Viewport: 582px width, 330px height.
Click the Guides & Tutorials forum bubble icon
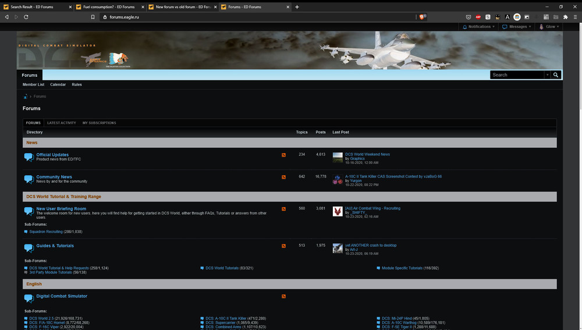[29, 248]
